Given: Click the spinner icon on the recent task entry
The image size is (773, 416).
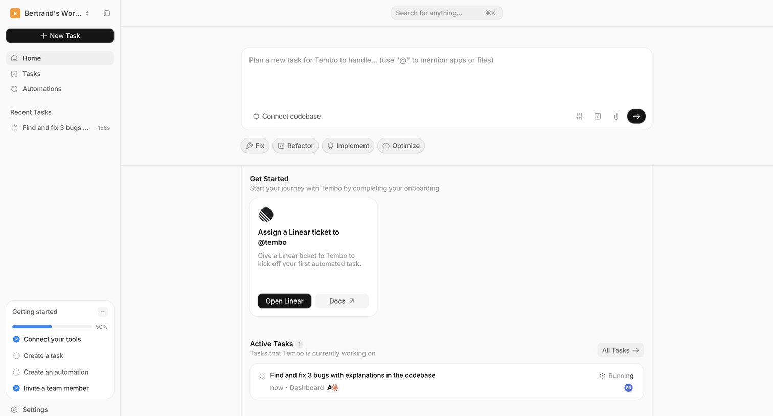Looking at the screenshot, I should tap(14, 128).
